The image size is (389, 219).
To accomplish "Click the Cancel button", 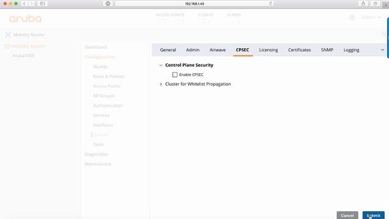I will click(x=347, y=215).
